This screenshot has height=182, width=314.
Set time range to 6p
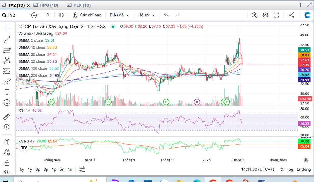(x=38, y=169)
